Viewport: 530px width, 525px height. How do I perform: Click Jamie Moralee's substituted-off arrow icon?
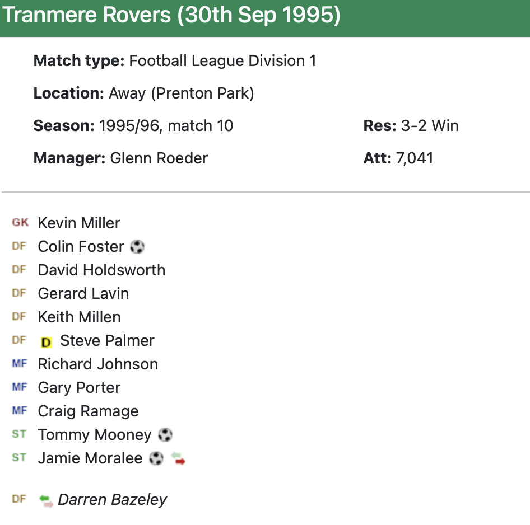[178, 459]
